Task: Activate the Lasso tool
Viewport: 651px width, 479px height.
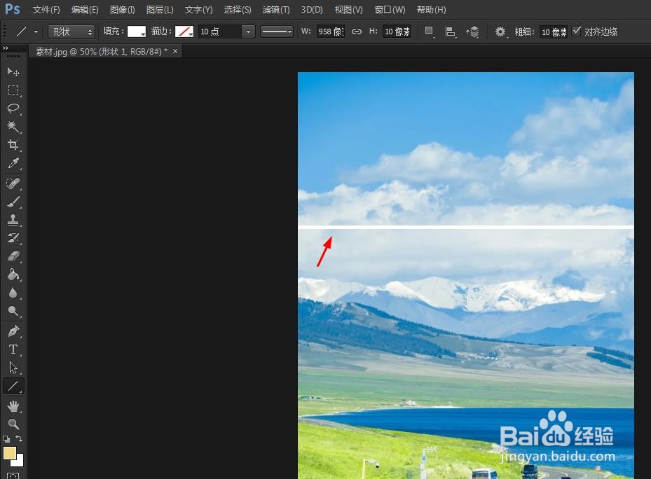Action: tap(13, 109)
